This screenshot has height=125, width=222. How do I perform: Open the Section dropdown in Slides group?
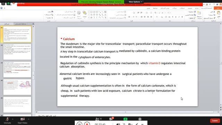click(x=192, y=18)
